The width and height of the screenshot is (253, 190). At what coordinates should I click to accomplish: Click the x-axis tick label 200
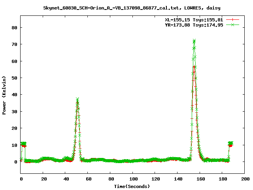[x=245, y=179]
